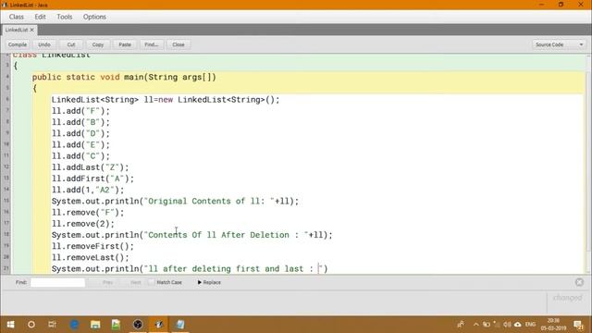Click the ll.remove("F"); line
The width and height of the screenshot is (592, 333).
(88, 213)
